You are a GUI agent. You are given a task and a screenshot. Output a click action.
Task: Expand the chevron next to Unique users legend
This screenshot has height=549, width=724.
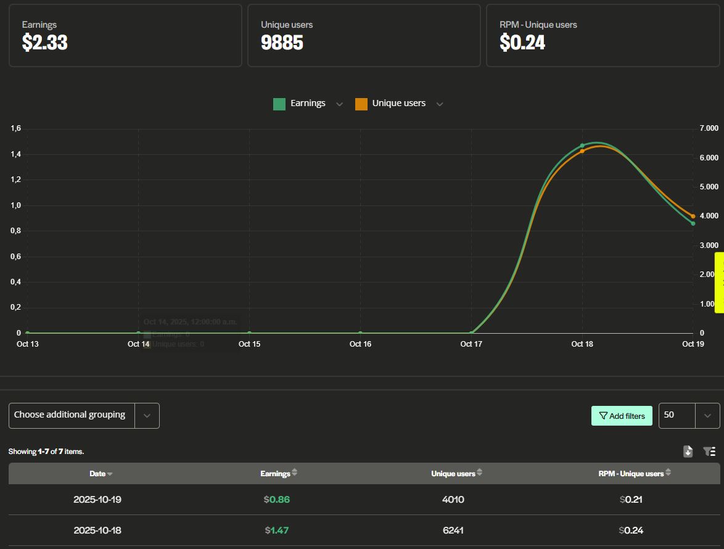439,104
